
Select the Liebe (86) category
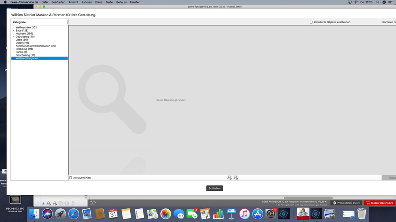click(x=22, y=40)
